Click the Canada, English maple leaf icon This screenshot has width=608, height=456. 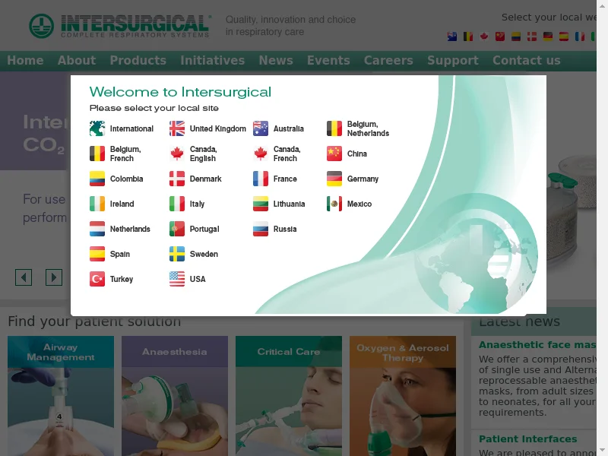tap(177, 154)
